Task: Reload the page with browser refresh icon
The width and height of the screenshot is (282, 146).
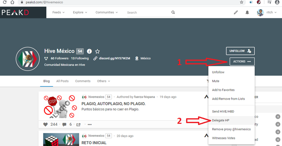Action: point(5,2)
